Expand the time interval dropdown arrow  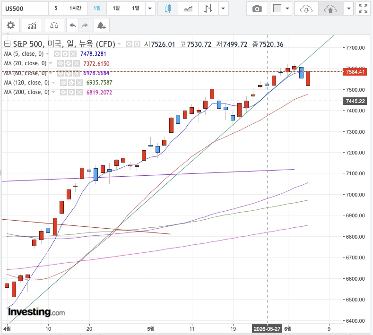pos(150,9)
